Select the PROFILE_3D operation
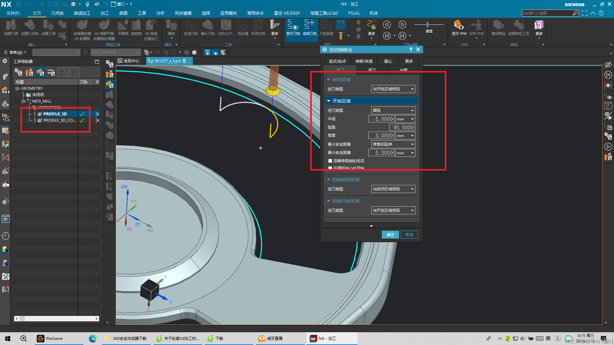 (55, 114)
